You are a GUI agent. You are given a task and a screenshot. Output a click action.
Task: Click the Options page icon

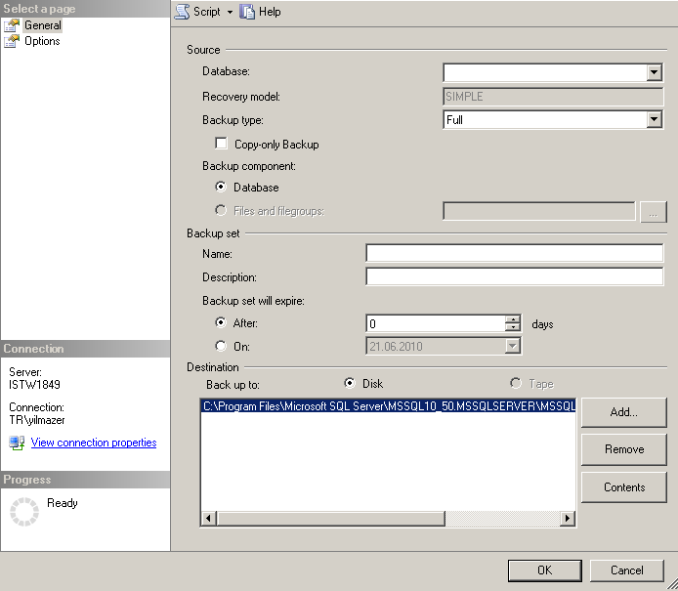pos(12,41)
